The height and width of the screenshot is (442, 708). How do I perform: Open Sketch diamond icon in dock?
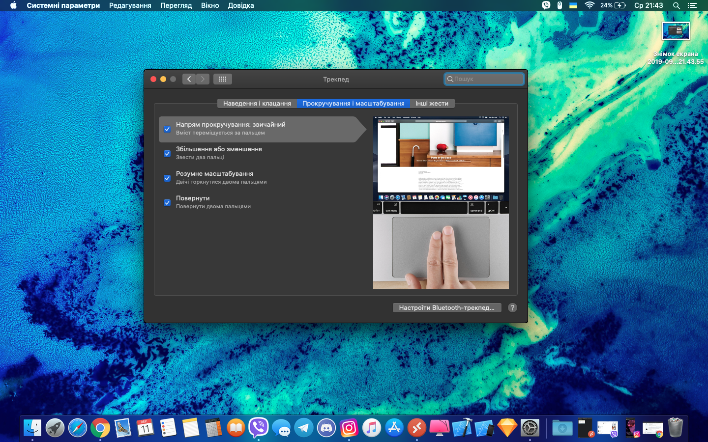tap(507, 428)
